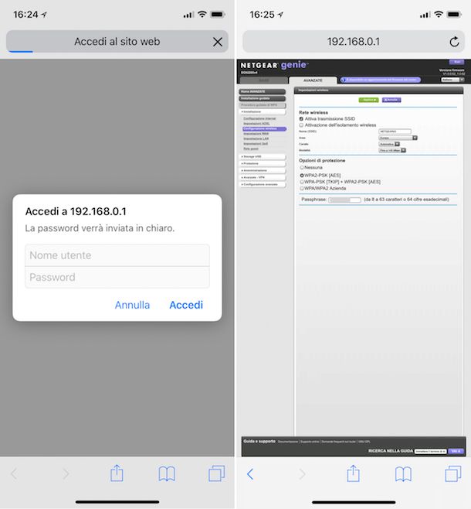Click the green Applica button
This screenshot has width=471, height=509.
pos(368,100)
